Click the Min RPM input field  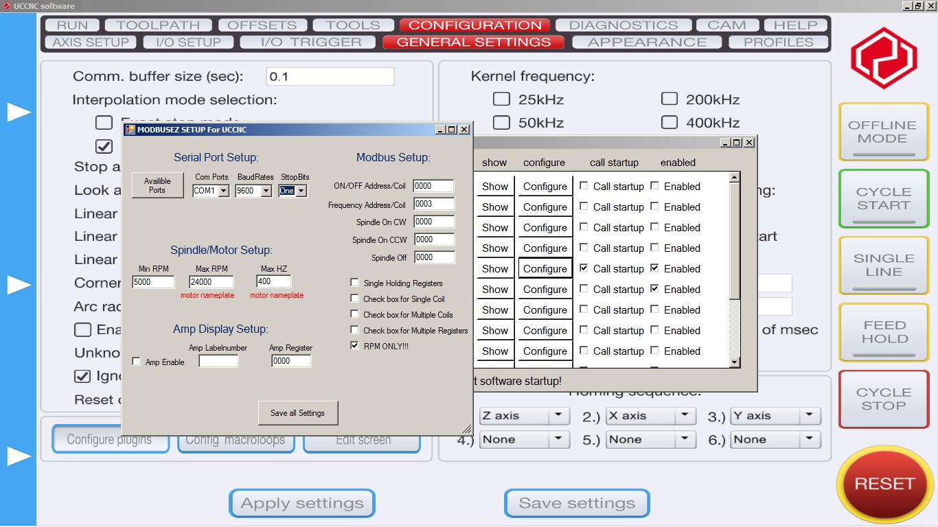[x=153, y=282]
